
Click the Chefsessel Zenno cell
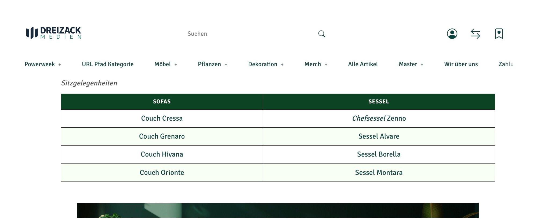click(x=379, y=118)
